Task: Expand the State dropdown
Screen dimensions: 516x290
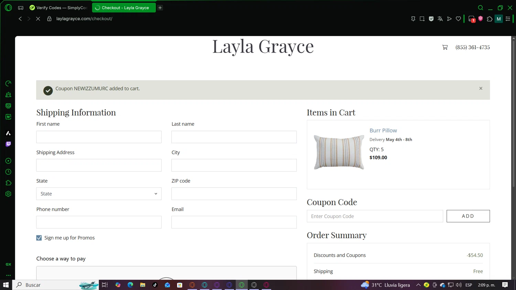Action: point(99,194)
